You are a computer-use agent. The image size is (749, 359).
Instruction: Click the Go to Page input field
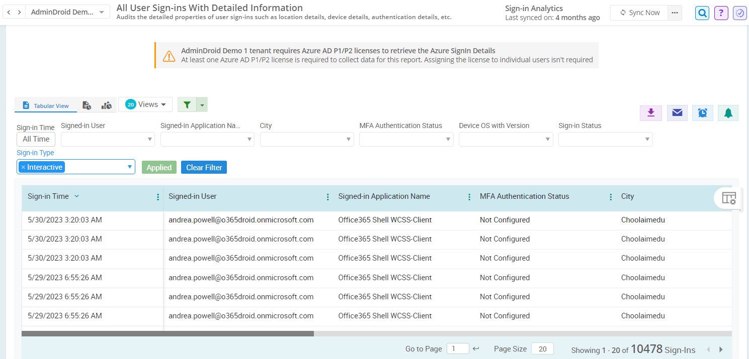[458, 348]
